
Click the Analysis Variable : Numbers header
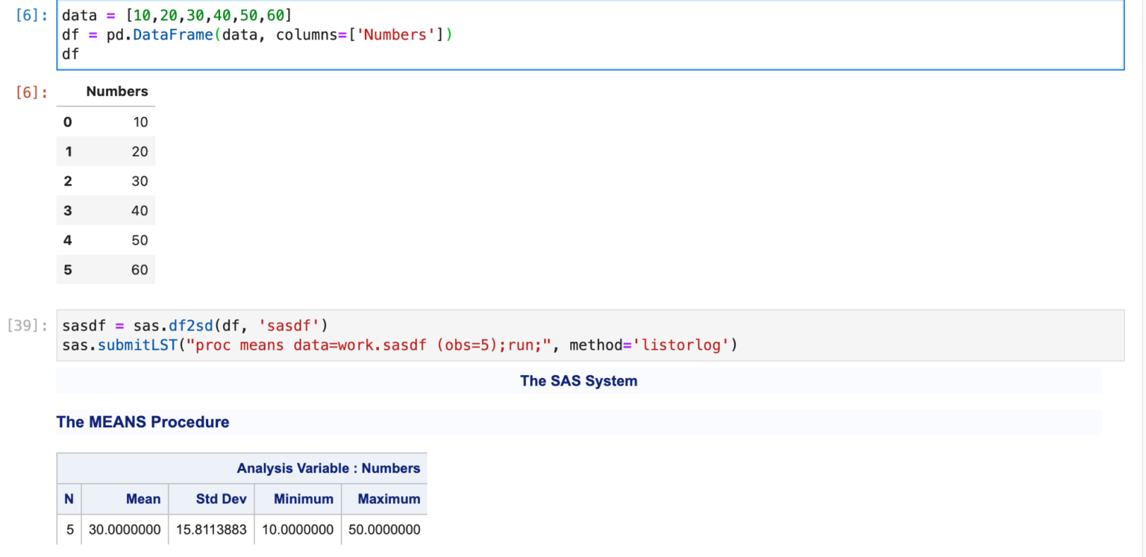coord(328,468)
